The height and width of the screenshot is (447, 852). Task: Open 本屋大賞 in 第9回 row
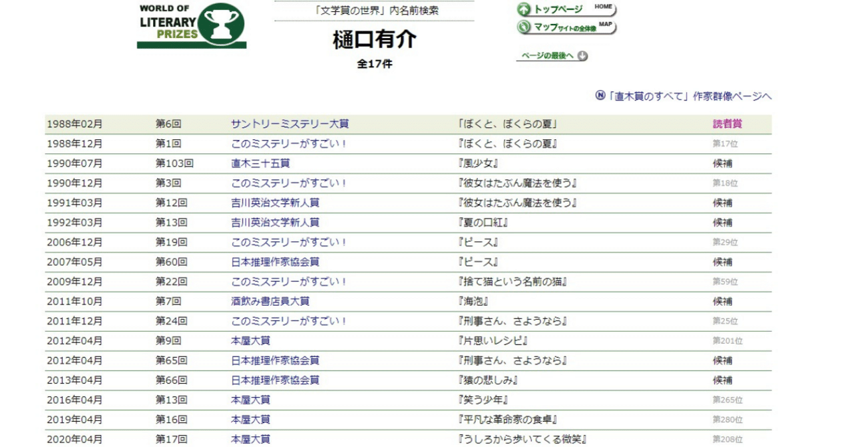pyautogui.click(x=250, y=341)
